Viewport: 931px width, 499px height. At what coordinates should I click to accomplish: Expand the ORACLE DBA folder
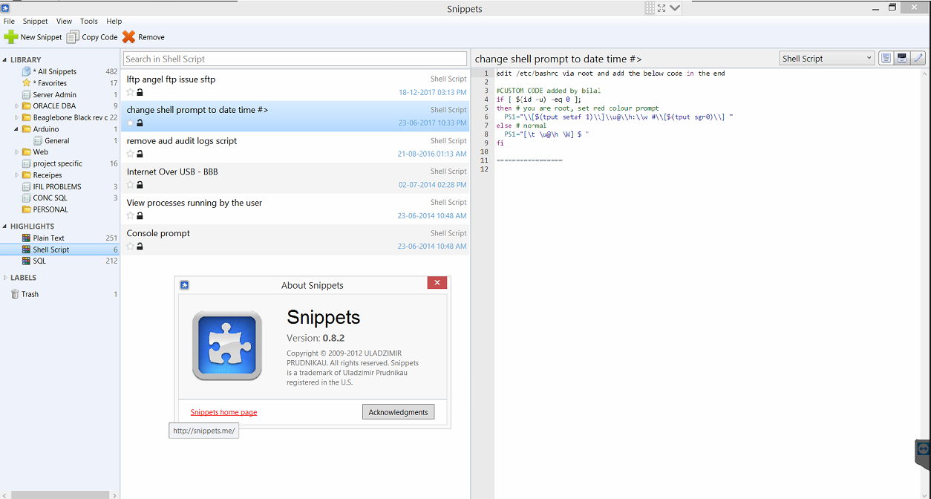click(17, 106)
